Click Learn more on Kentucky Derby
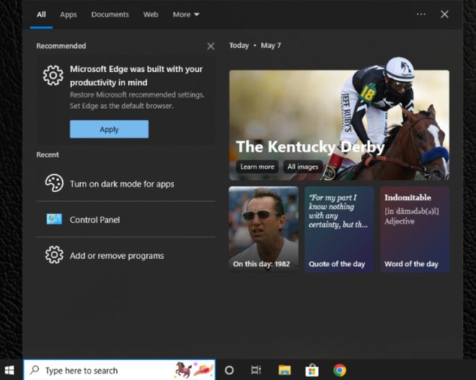This screenshot has height=380, width=476. click(257, 167)
